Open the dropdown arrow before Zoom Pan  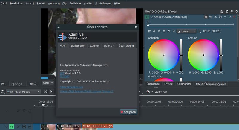point(152,92)
